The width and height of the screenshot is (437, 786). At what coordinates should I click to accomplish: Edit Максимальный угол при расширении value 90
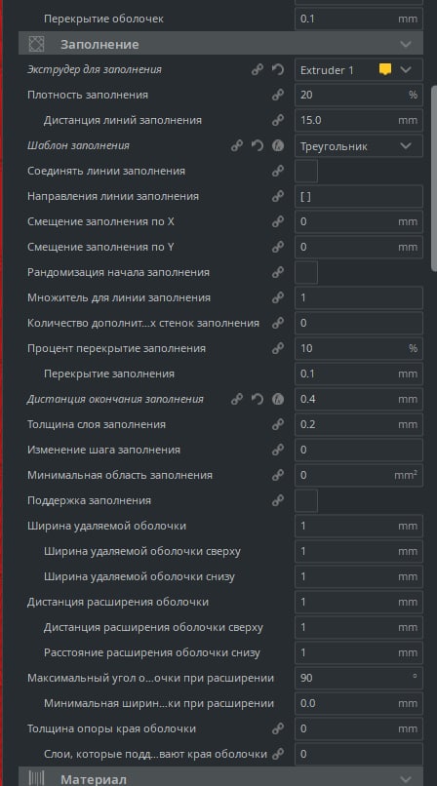tap(359, 678)
